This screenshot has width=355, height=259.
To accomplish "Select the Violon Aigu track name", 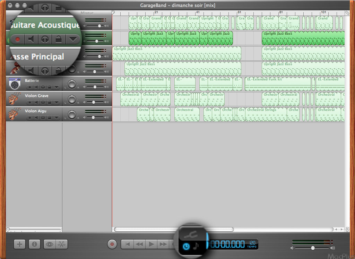I will pos(36,111).
